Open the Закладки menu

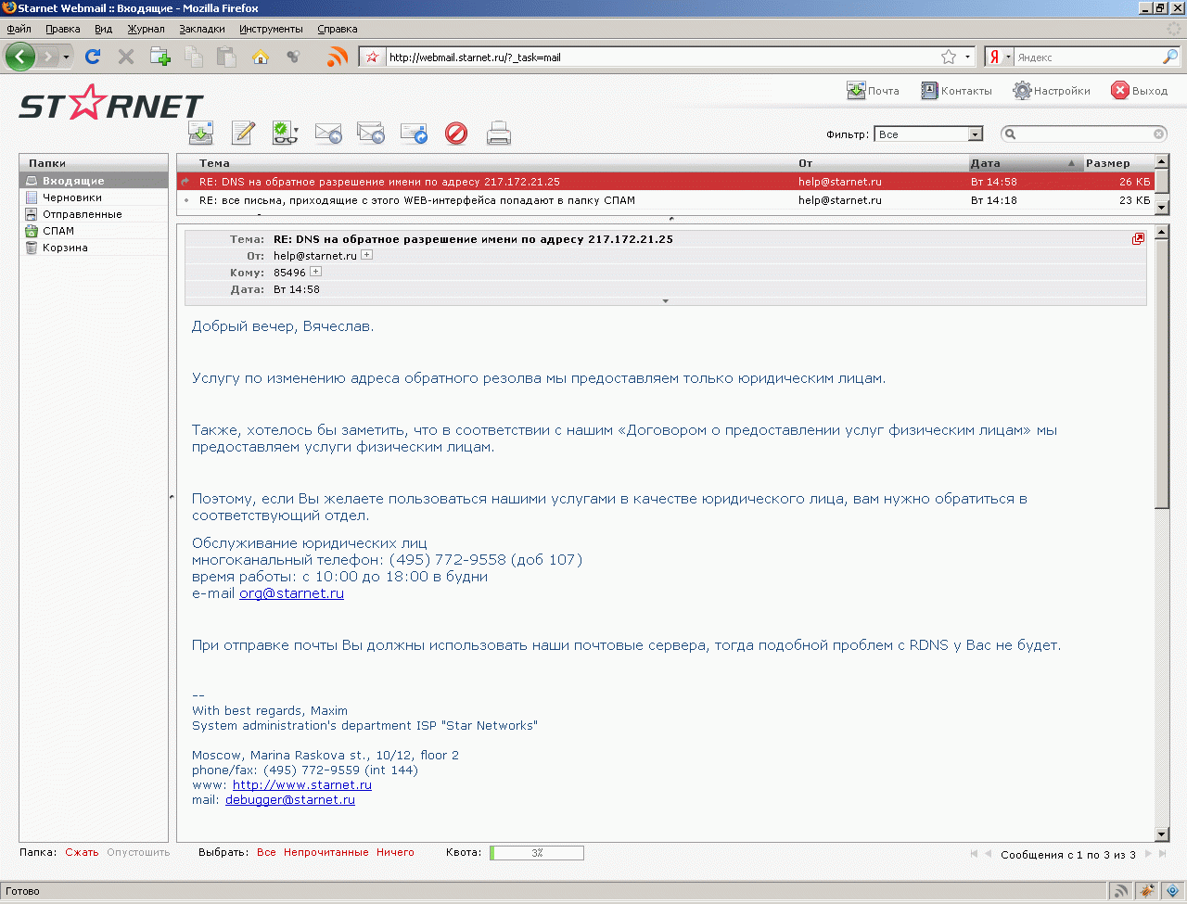(202, 29)
